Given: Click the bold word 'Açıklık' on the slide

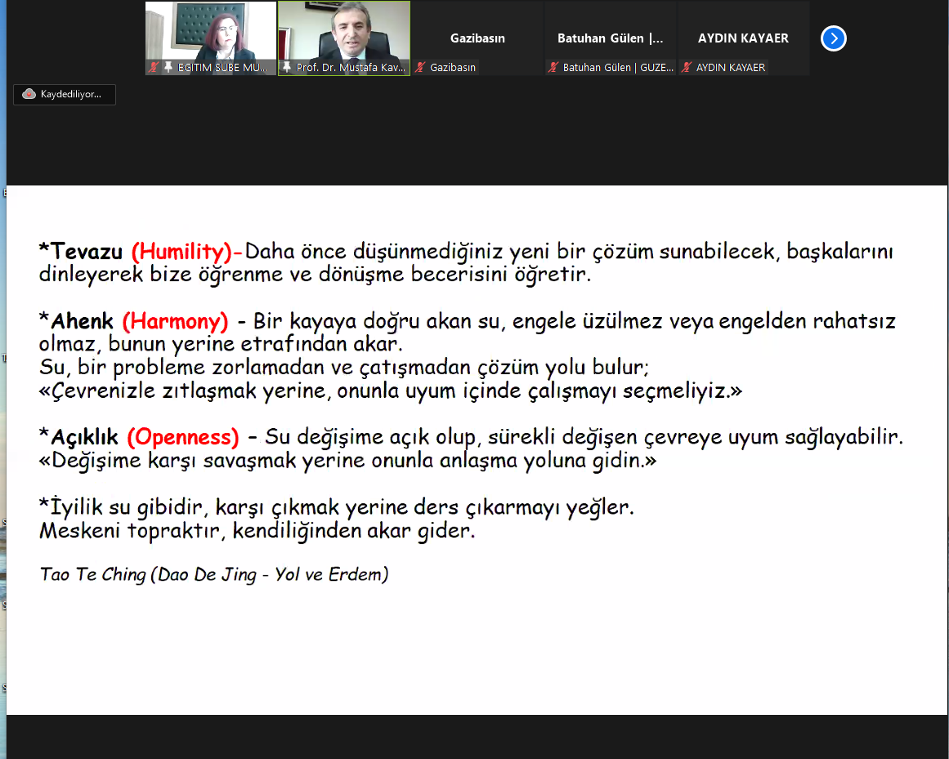Looking at the screenshot, I should coord(84,436).
